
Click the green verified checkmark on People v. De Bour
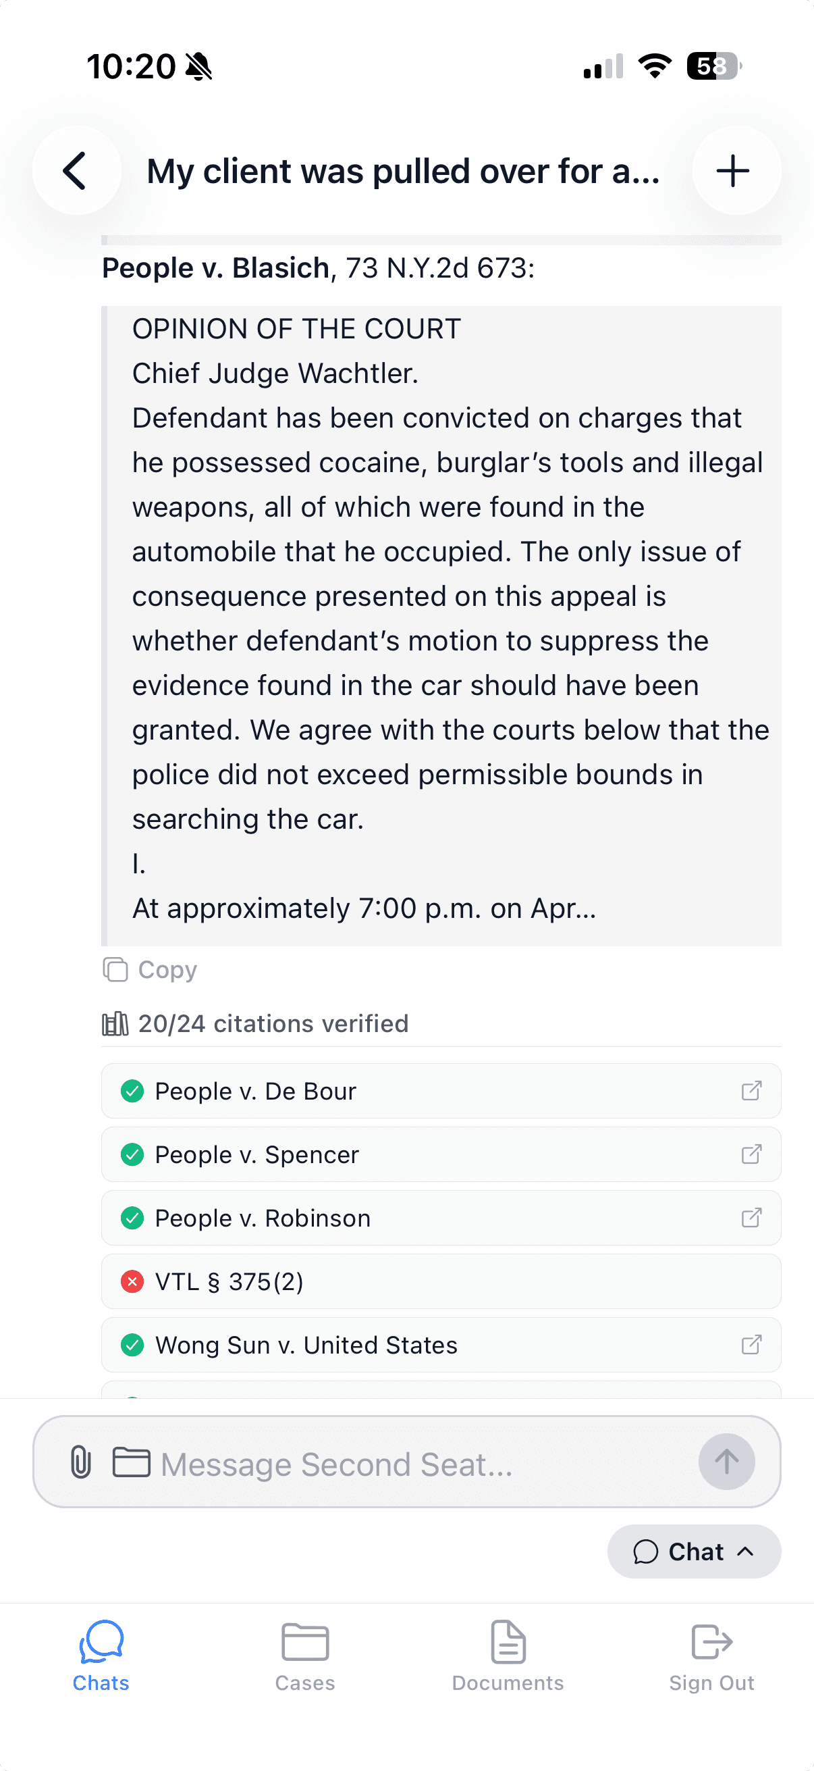click(x=132, y=1091)
